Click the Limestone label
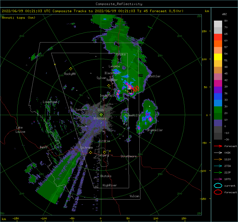Screen dimensions: 238x222 click(x=50, y=102)
